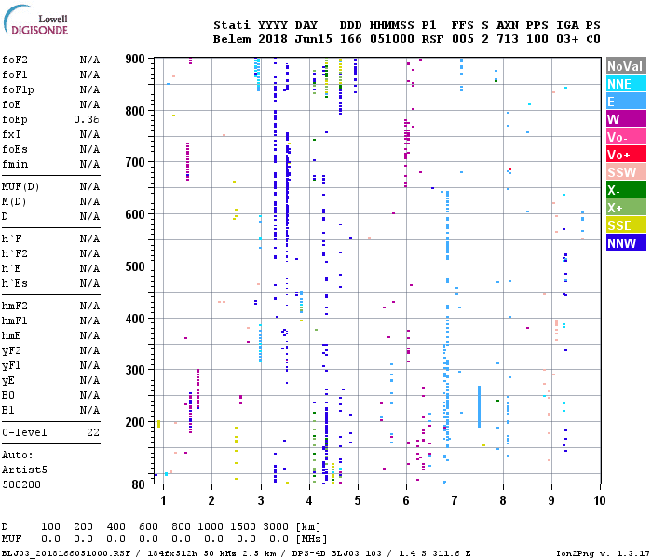
Task: Click the 10 MHz frequency axis label
Action: click(599, 501)
